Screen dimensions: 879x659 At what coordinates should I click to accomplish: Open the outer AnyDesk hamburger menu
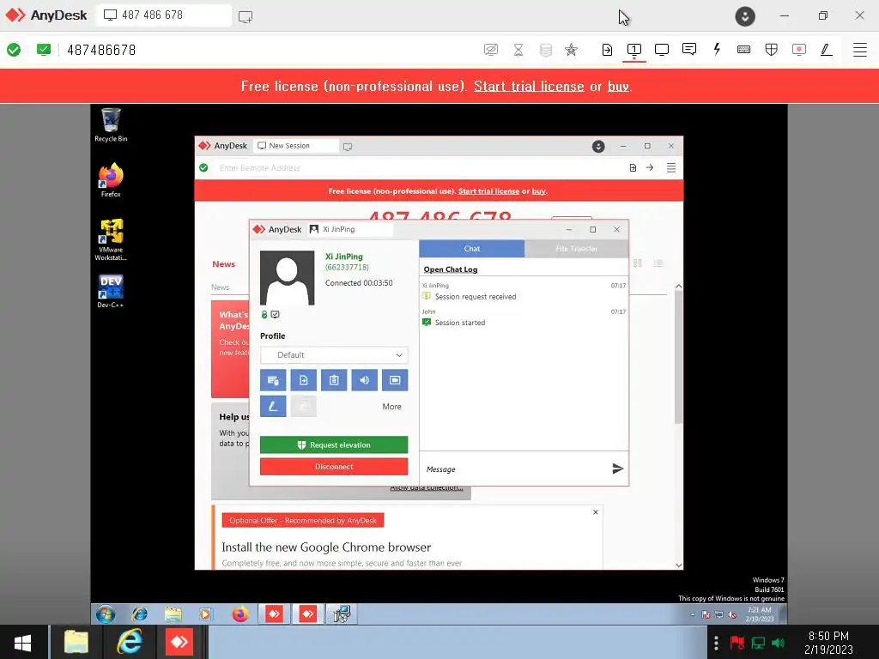point(860,50)
